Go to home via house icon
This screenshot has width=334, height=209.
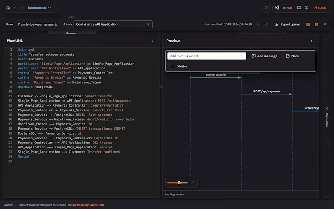pos(8,8)
